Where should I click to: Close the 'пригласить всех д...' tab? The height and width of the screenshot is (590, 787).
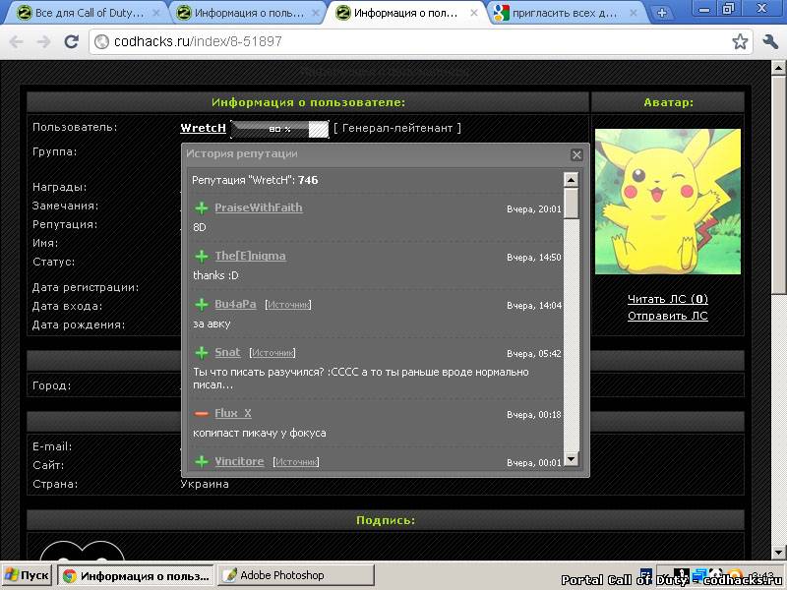tap(634, 14)
